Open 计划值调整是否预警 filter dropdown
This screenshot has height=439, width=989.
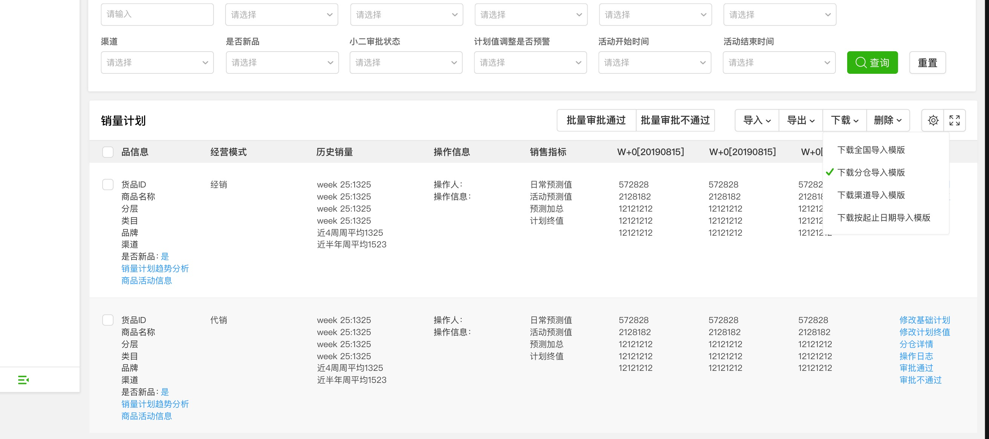coord(531,62)
